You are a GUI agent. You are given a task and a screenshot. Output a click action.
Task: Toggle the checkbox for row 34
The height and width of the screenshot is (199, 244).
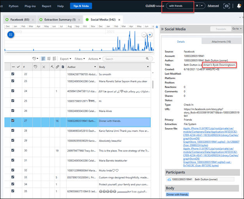tap(12, 184)
